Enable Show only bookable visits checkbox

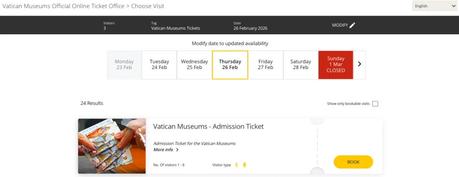(375, 104)
